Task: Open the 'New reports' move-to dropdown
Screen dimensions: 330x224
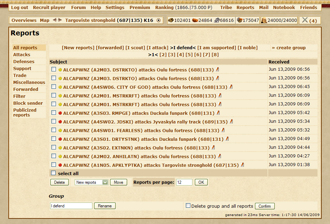Action: (x=92, y=182)
